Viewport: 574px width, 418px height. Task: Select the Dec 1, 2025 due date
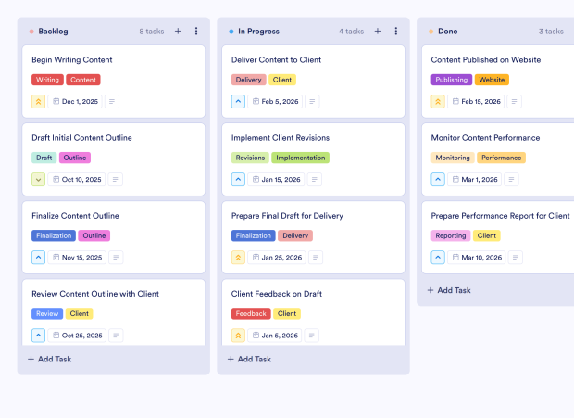78,101
